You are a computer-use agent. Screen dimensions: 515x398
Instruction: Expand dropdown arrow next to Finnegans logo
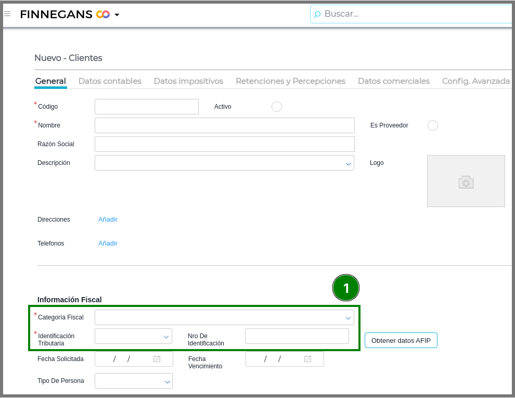[117, 15]
